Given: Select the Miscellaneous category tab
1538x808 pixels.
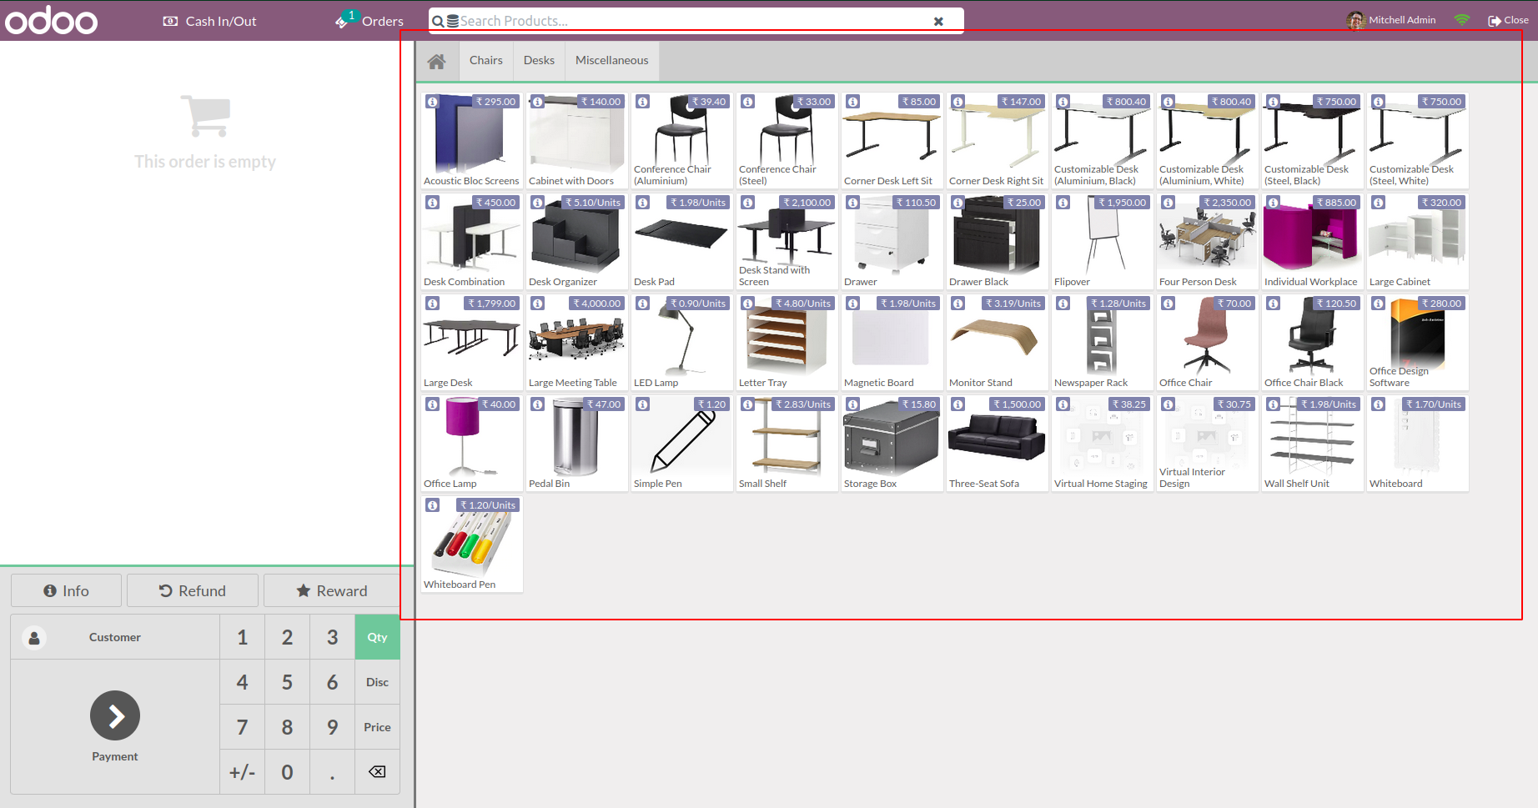Looking at the screenshot, I should coord(611,61).
